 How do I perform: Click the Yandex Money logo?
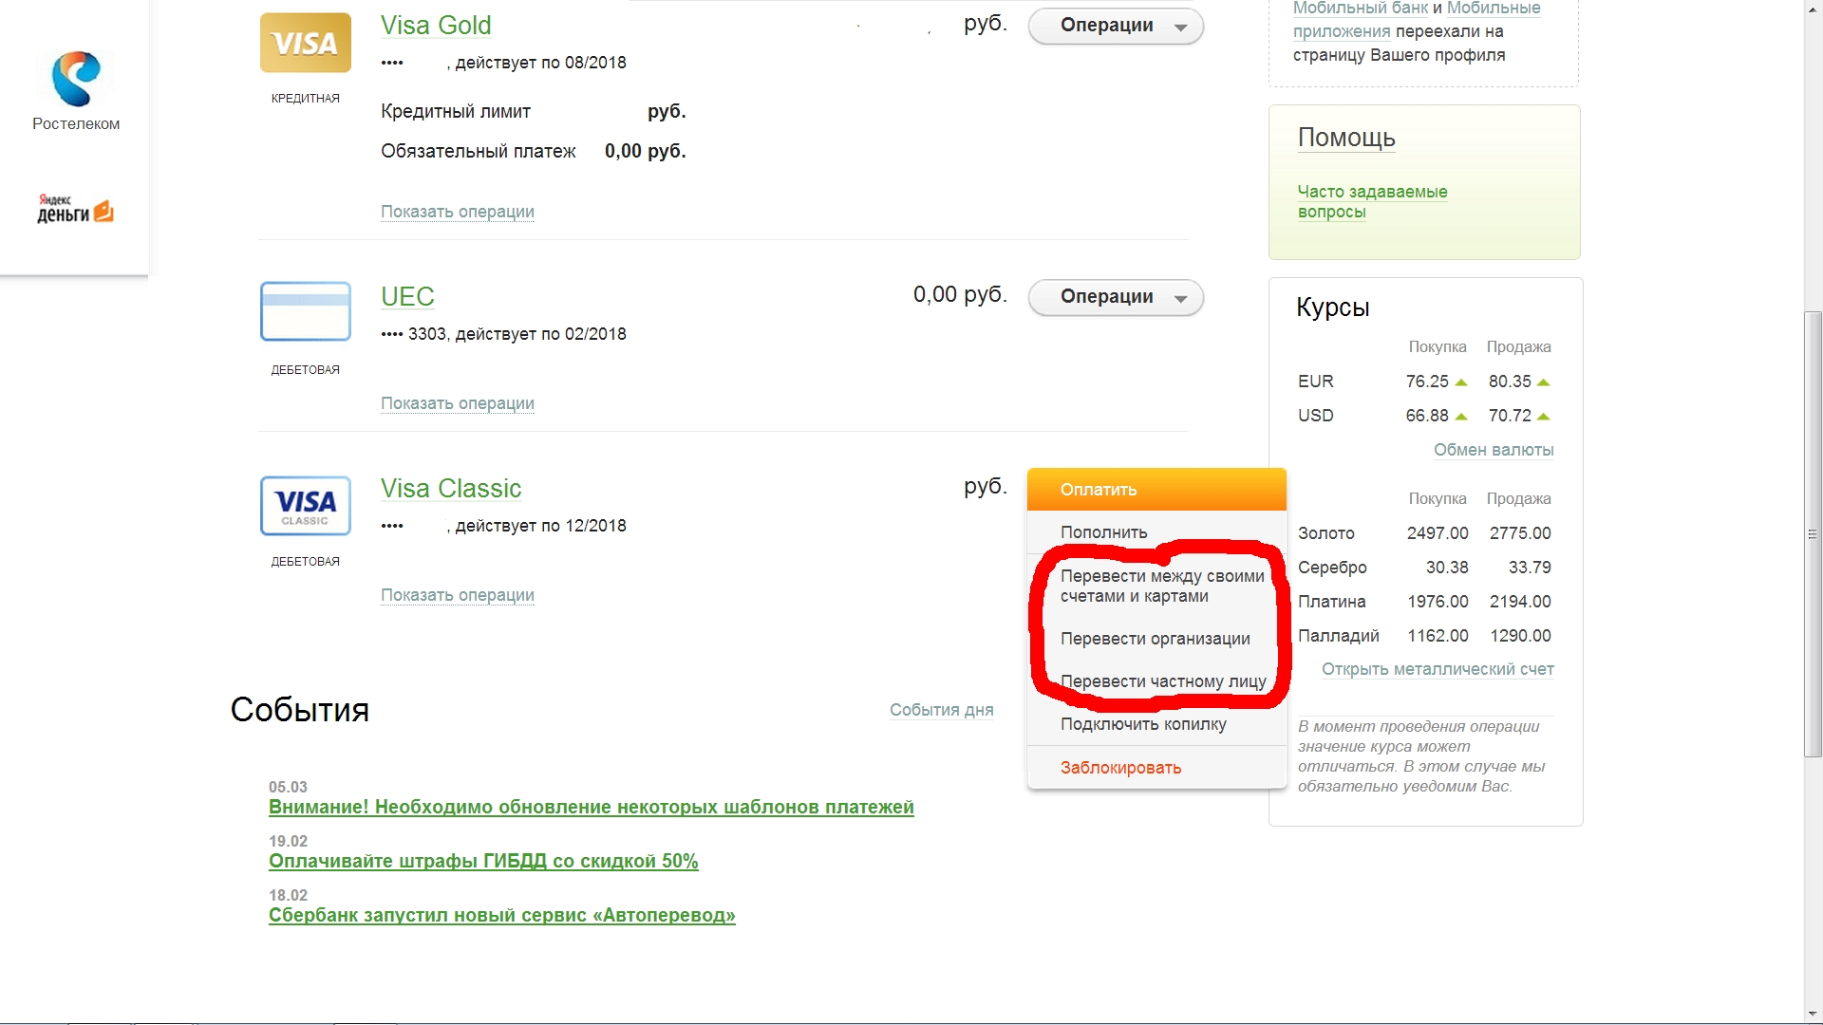pyautogui.click(x=75, y=210)
